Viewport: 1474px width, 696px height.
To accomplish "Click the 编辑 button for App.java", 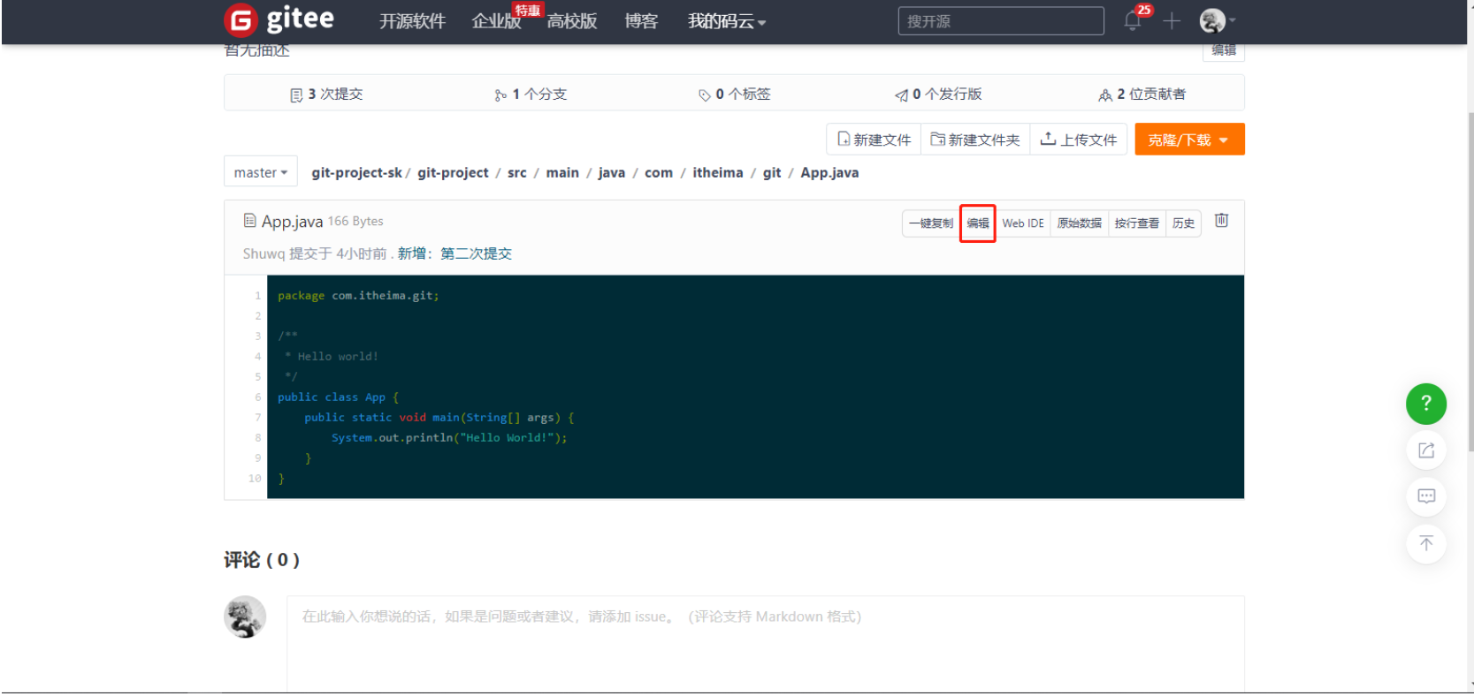I will click(977, 223).
